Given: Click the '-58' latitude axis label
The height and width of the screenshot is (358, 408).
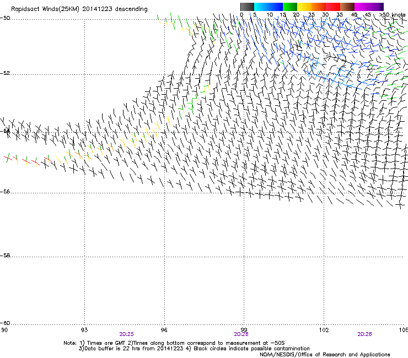Looking at the screenshot, I should (x=5, y=256).
